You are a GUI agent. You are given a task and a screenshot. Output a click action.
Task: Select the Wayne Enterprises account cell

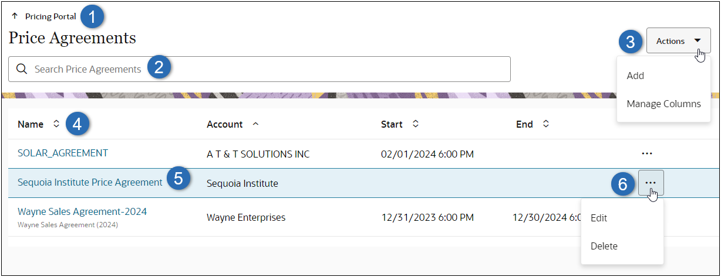[246, 217]
